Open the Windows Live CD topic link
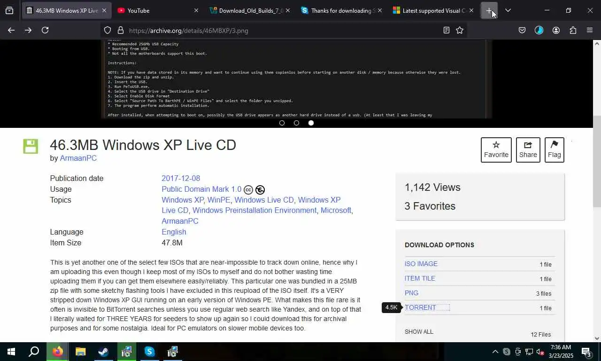Viewport: 601px width, 361px height. pyautogui.click(x=264, y=200)
